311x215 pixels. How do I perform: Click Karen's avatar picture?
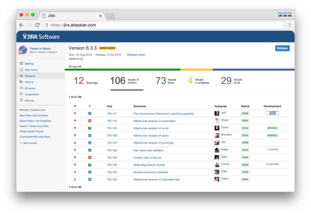point(217,179)
